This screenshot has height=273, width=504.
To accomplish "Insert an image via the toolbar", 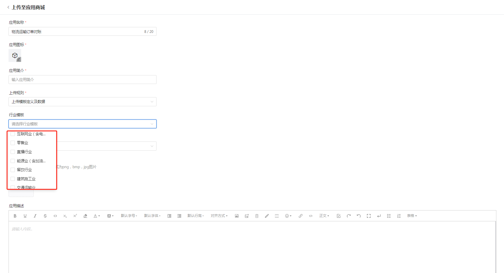I will click(237, 216).
